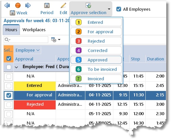Open grid settings dropdown arrow
The height and width of the screenshot is (140, 171).
pyautogui.click(x=59, y=40)
